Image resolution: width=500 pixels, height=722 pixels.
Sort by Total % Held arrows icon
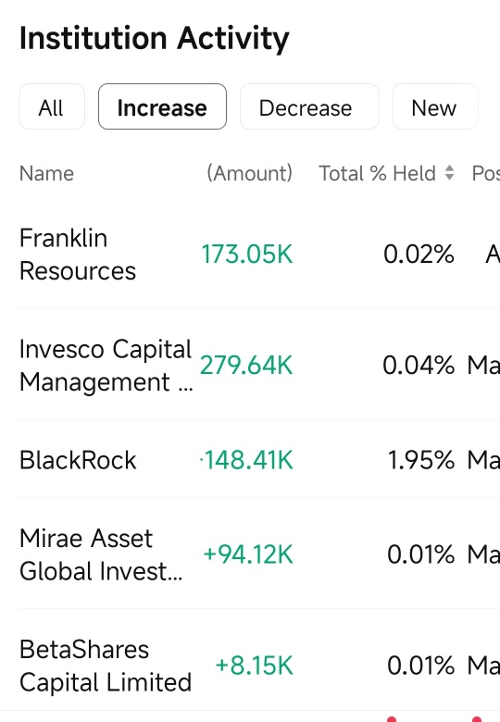click(449, 173)
